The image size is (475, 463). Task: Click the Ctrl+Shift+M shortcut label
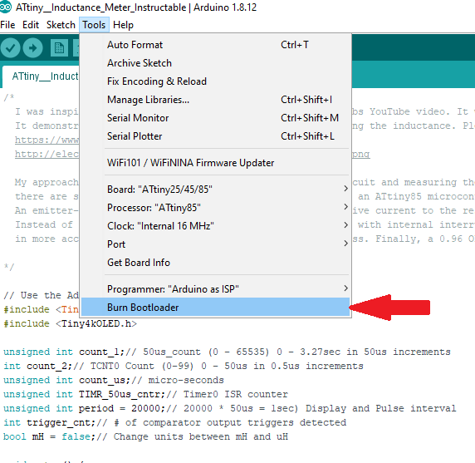coord(310,118)
